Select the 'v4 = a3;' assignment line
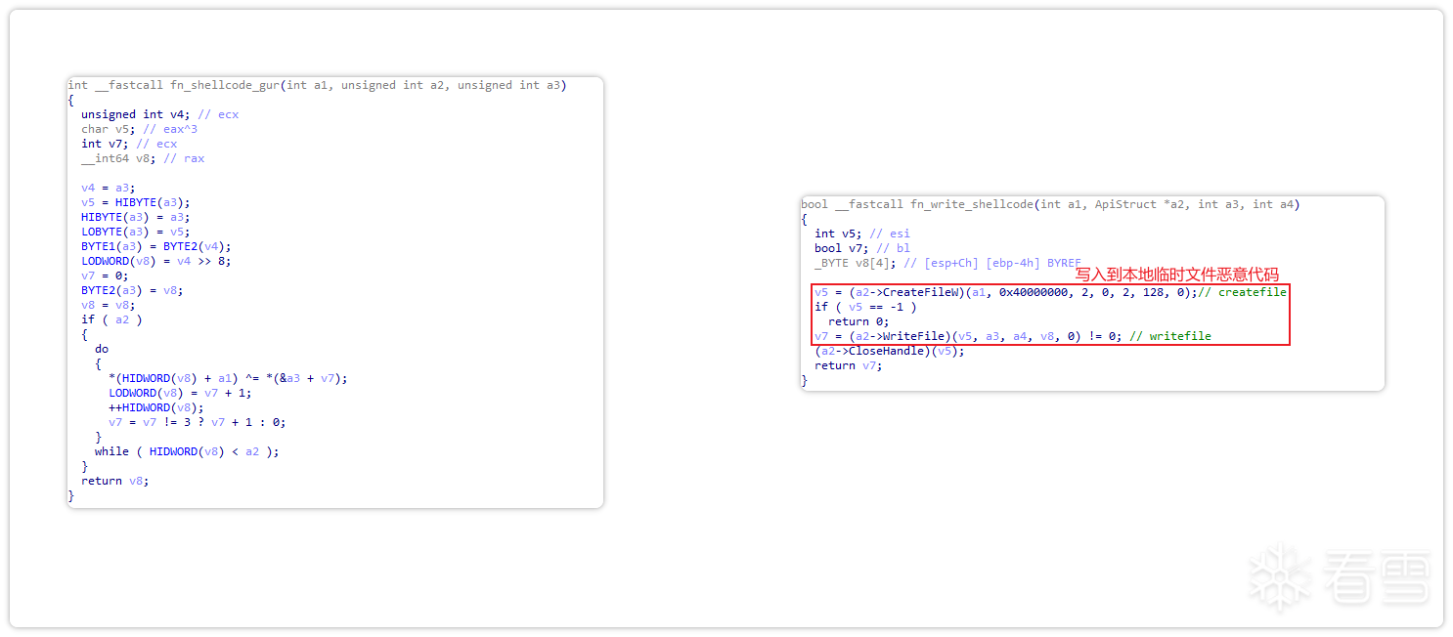The image size is (1453, 637). [x=109, y=188]
